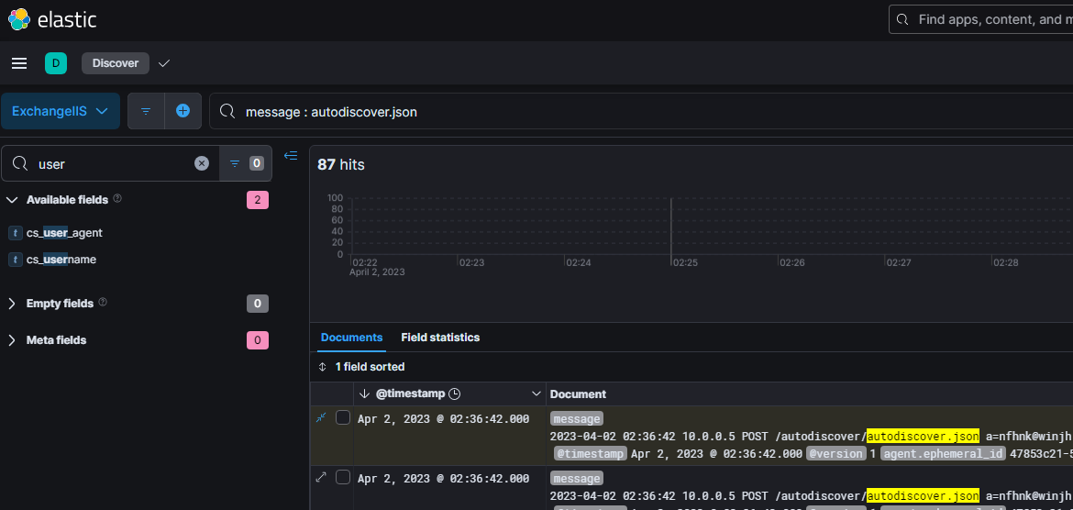Clear the 'user' field search text
Image resolution: width=1073 pixels, height=510 pixels.
pos(201,163)
